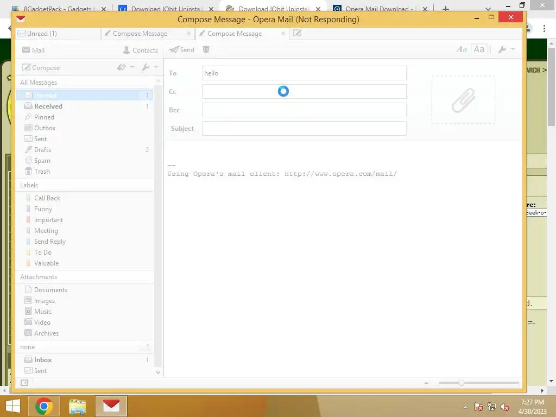Switch to Opera Mail Download Chrome tab
Screen dimensions: 556x417
(x=378, y=9)
